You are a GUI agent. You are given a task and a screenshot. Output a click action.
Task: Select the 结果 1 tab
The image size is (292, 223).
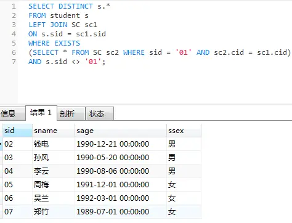pyautogui.click(x=41, y=113)
